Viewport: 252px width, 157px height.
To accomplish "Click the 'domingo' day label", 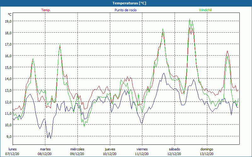I will 207,149.
